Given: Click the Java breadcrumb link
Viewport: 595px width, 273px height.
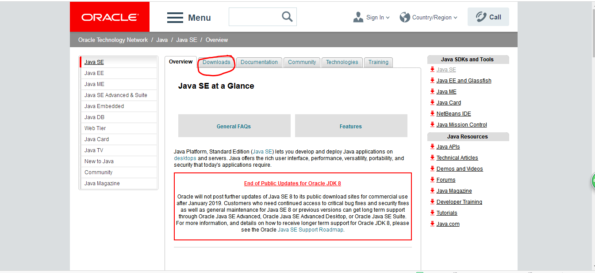Looking at the screenshot, I should (x=162, y=40).
